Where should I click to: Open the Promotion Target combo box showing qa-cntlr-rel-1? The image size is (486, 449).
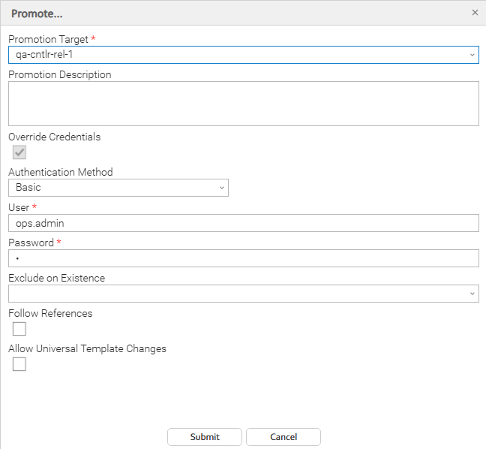[232, 55]
